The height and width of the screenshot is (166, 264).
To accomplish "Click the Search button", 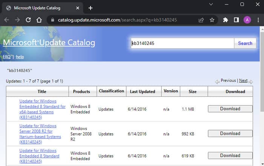I will click(245, 43).
